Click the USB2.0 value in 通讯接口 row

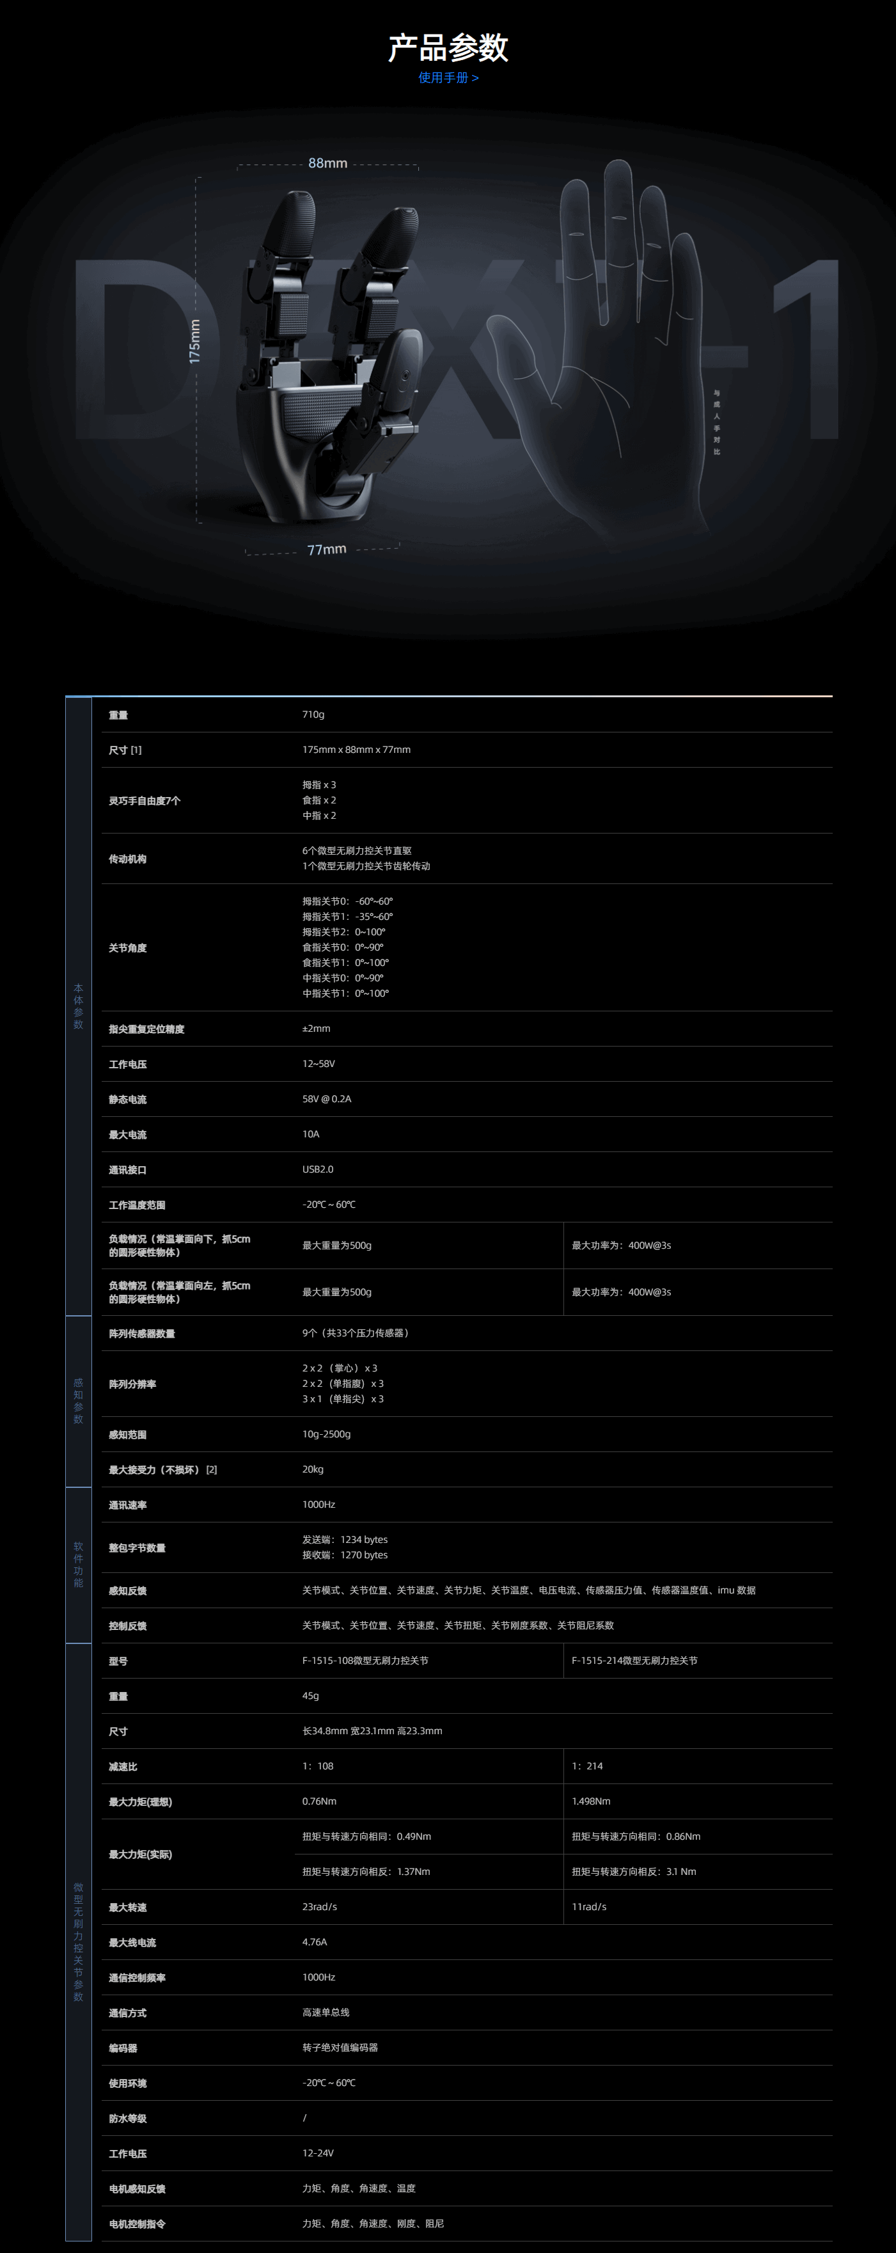coord(318,1169)
